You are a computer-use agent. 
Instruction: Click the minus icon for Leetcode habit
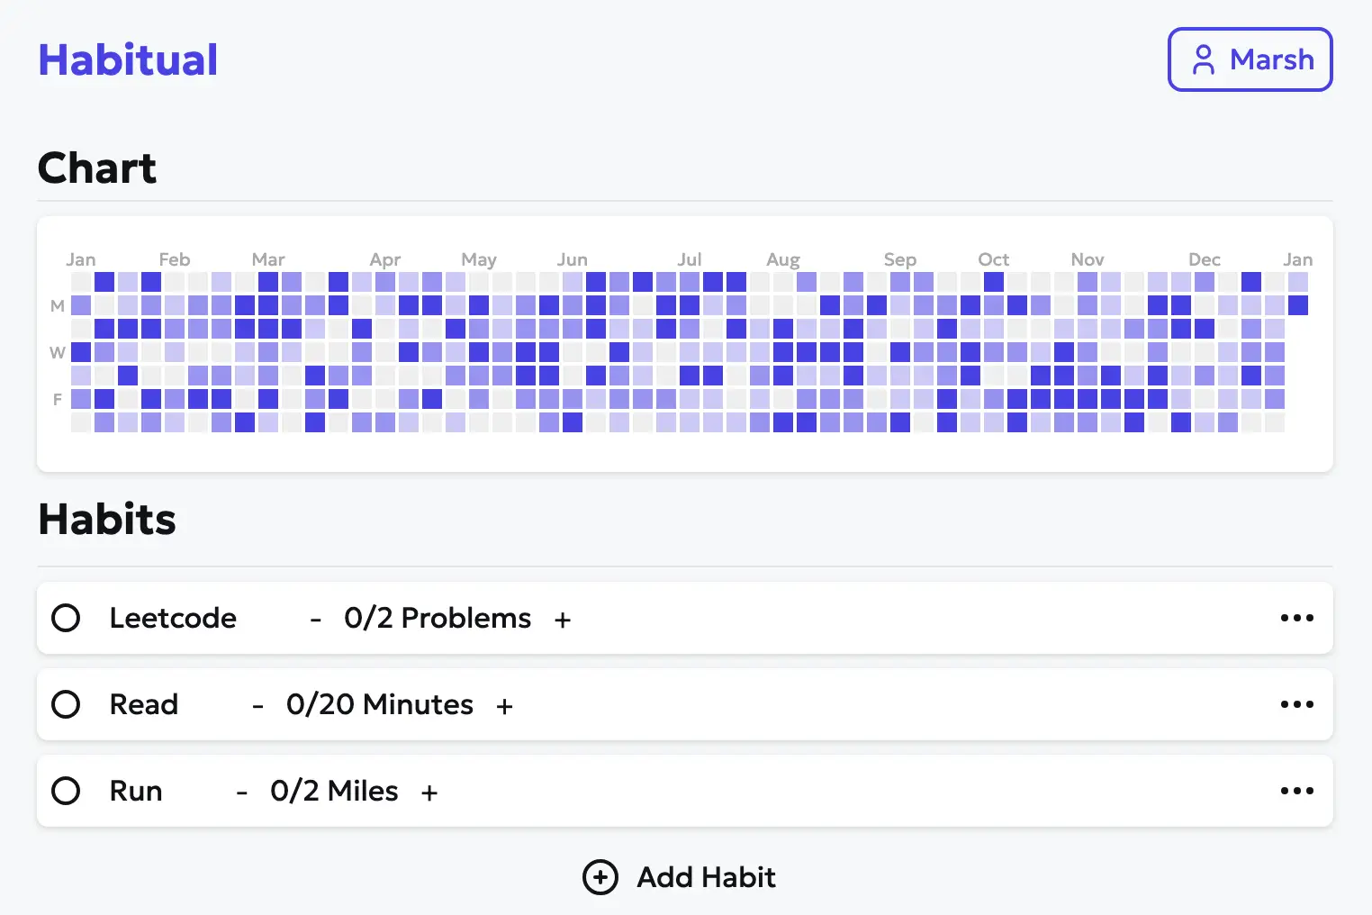[x=316, y=620]
